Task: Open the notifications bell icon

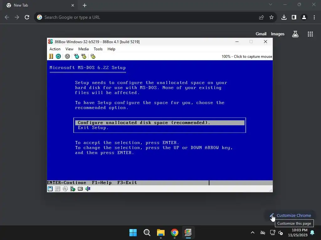Action: pos(313,232)
